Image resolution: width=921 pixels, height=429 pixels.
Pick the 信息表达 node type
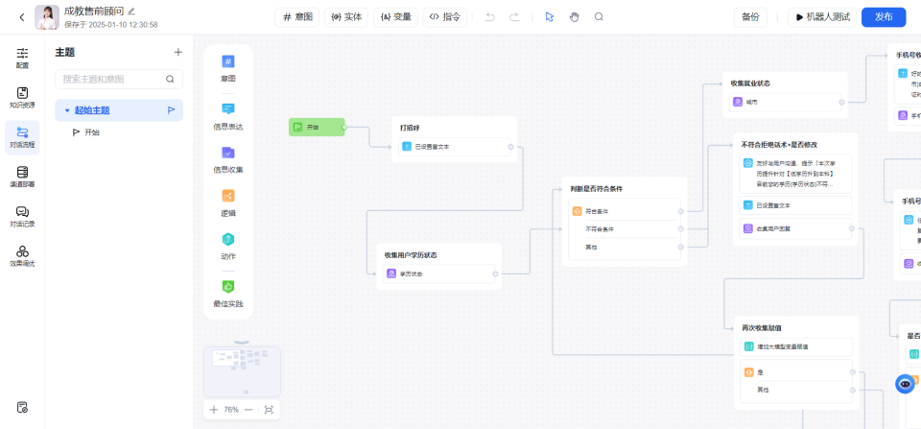pyautogui.click(x=228, y=115)
